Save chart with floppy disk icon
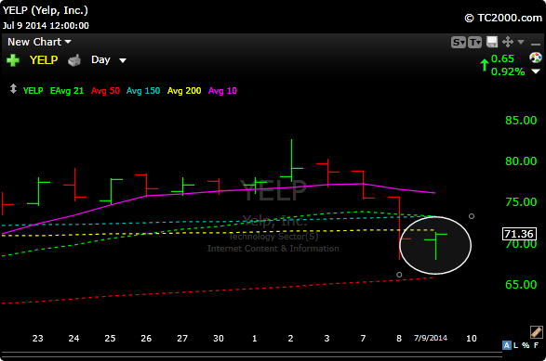The width and height of the screenshot is (546, 361). [492, 42]
